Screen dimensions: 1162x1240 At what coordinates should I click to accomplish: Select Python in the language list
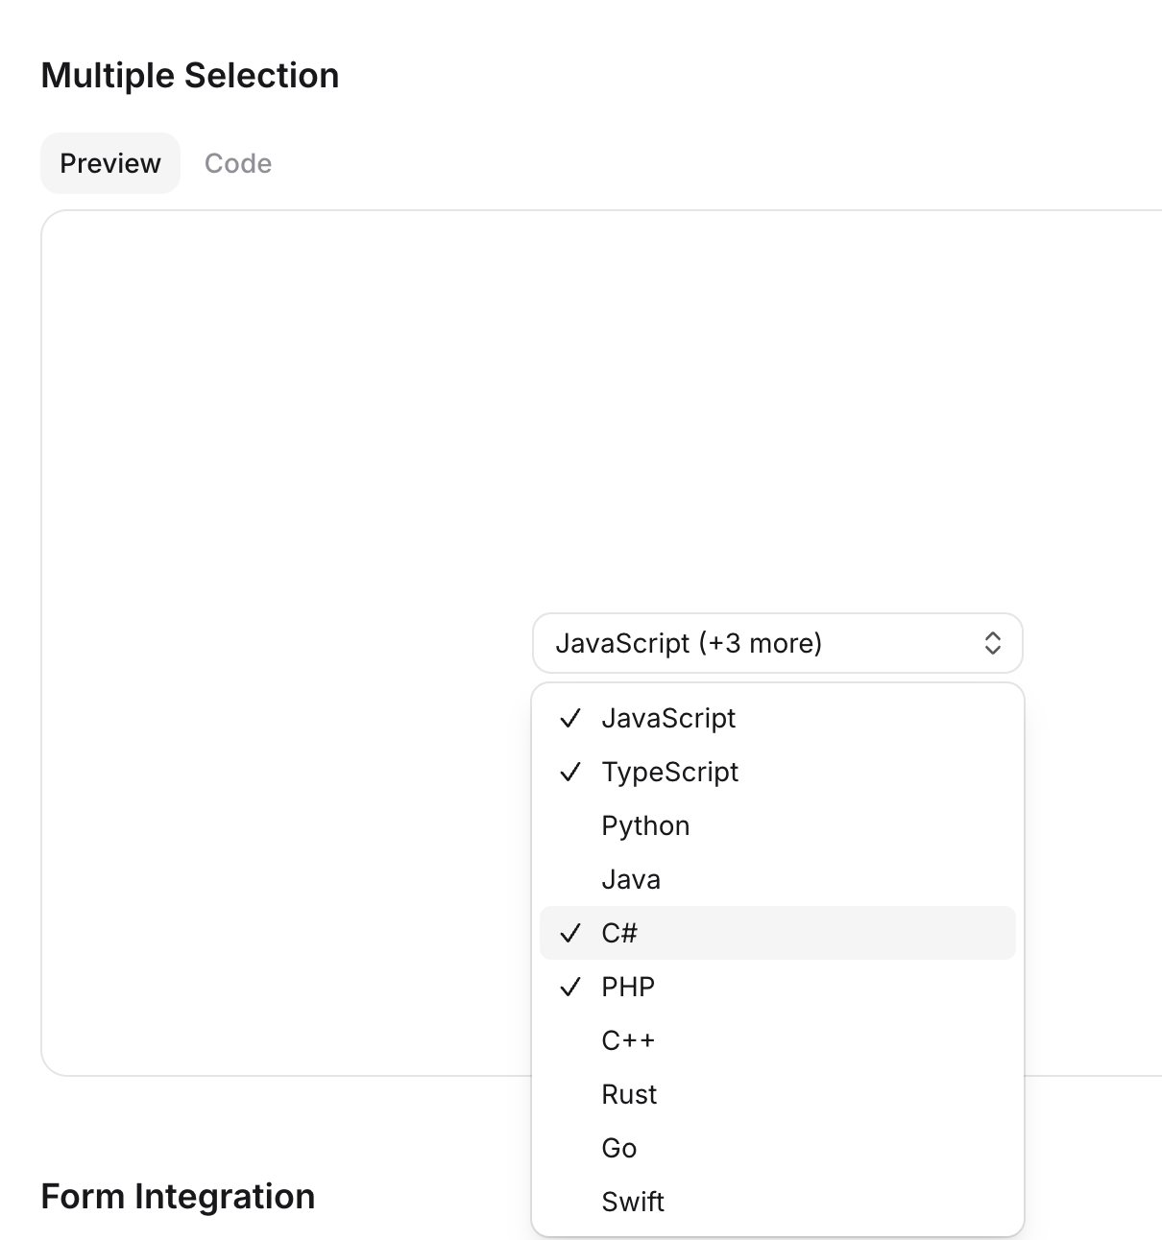click(x=778, y=825)
